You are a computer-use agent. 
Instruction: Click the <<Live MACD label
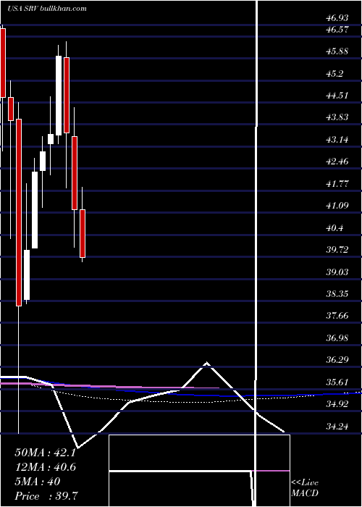tap(305, 488)
